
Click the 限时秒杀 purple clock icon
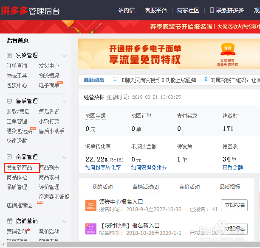90,229
